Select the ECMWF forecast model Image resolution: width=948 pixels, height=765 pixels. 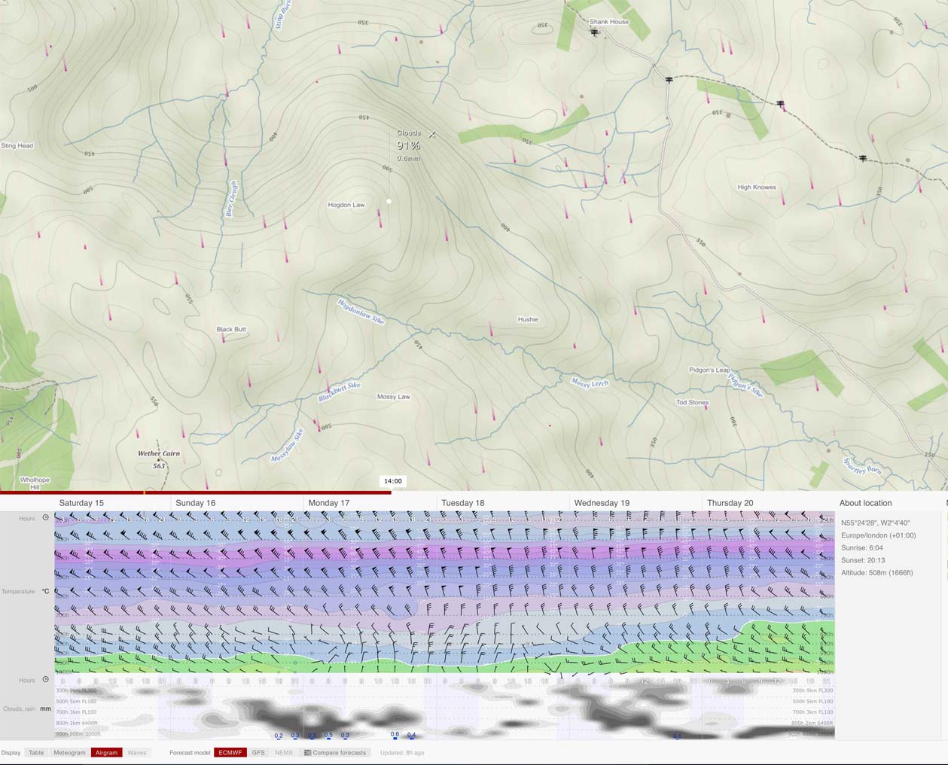230,752
